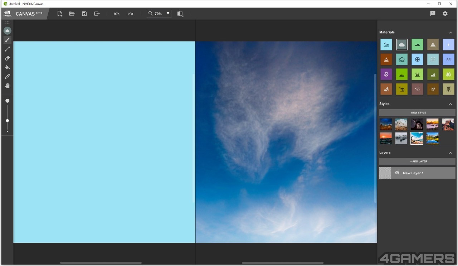
Task: Apply the red rock mountain style thumbnail
Action: 448,124
